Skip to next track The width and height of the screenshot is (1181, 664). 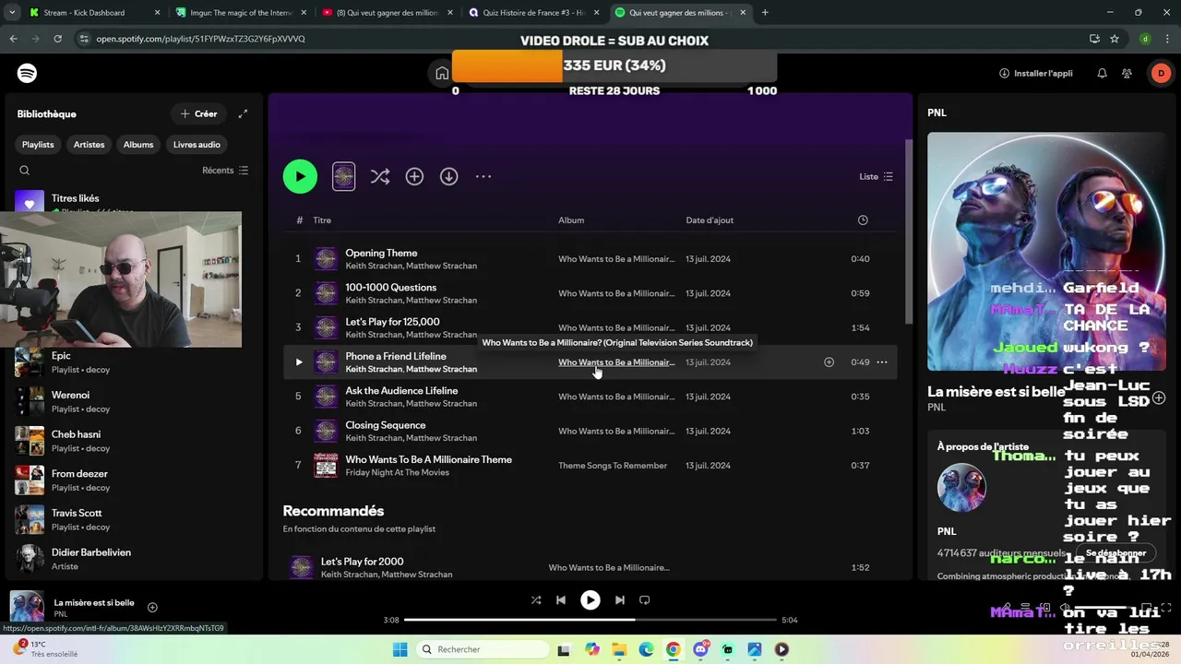click(x=620, y=599)
